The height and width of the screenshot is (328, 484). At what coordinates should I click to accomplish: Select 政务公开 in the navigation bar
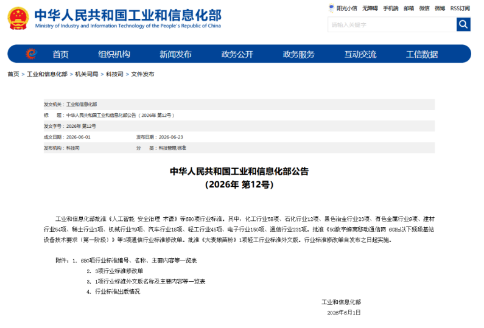pyautogui.click(x=237, y=54)
